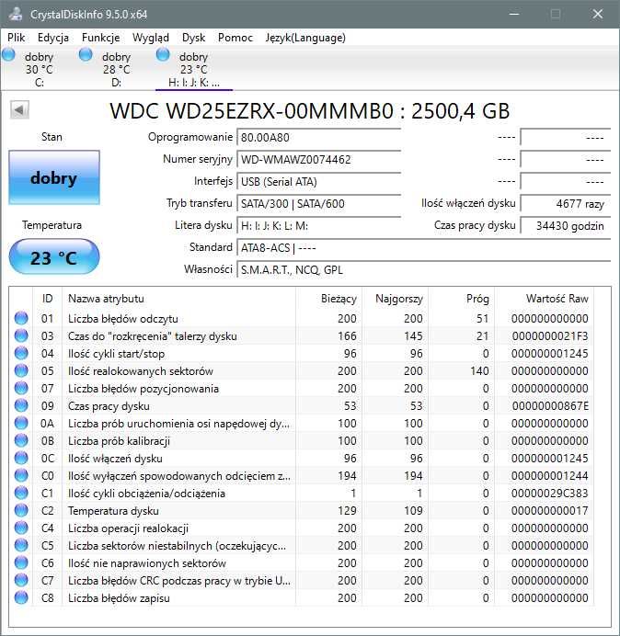
Task: Click status orb for attribute C7 CRC errors
Action: (x=21, y=580)
